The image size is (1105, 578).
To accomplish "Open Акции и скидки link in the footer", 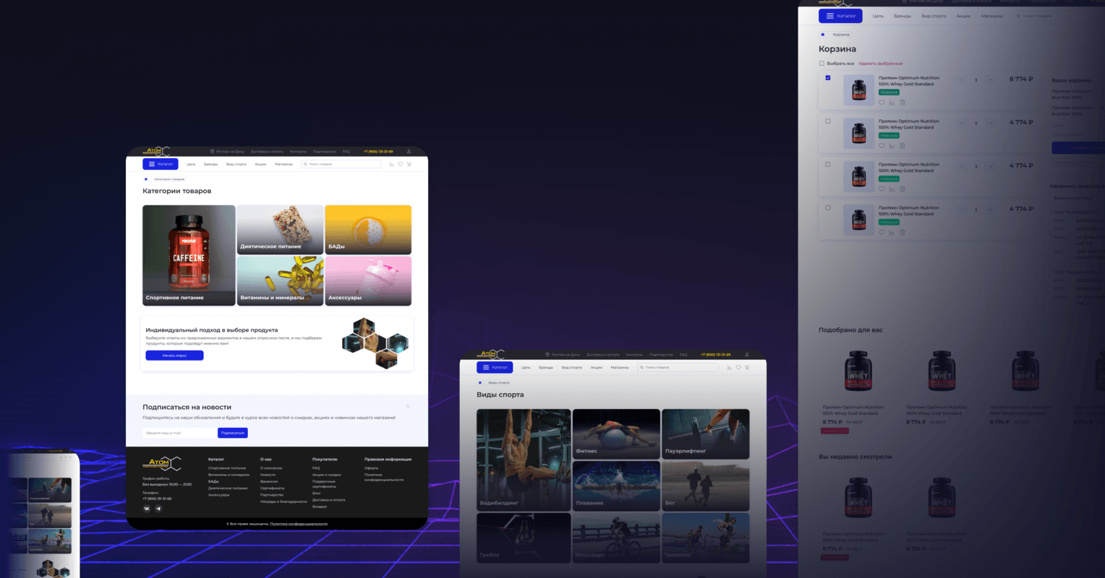I will point(327,475).
